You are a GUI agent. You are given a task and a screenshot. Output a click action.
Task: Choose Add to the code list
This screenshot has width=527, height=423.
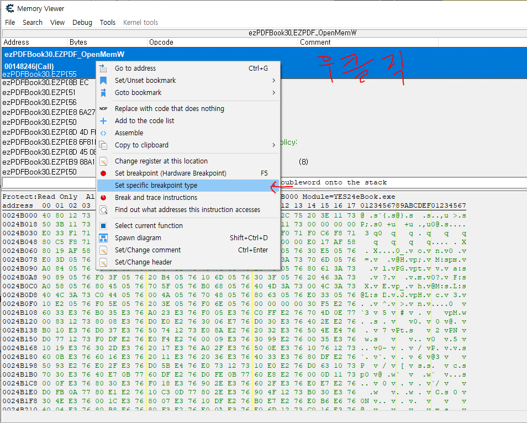188,120
